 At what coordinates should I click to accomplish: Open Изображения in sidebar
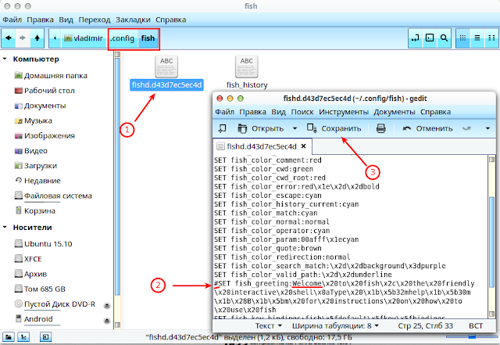click(45, 136)
